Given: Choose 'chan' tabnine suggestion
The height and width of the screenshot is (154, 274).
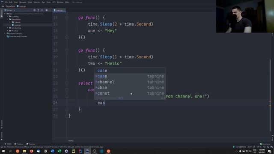Looking at the screenshot, I should pos(130,88).
